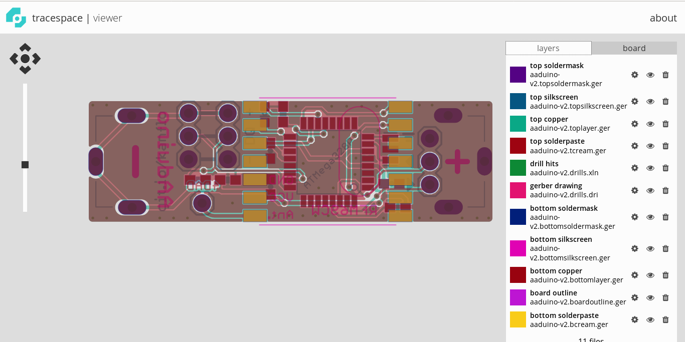The width and height of the screenshot is (685, 342).
Task: Select aaduino-v2.drills.xln file name
Action: point(564,173)
